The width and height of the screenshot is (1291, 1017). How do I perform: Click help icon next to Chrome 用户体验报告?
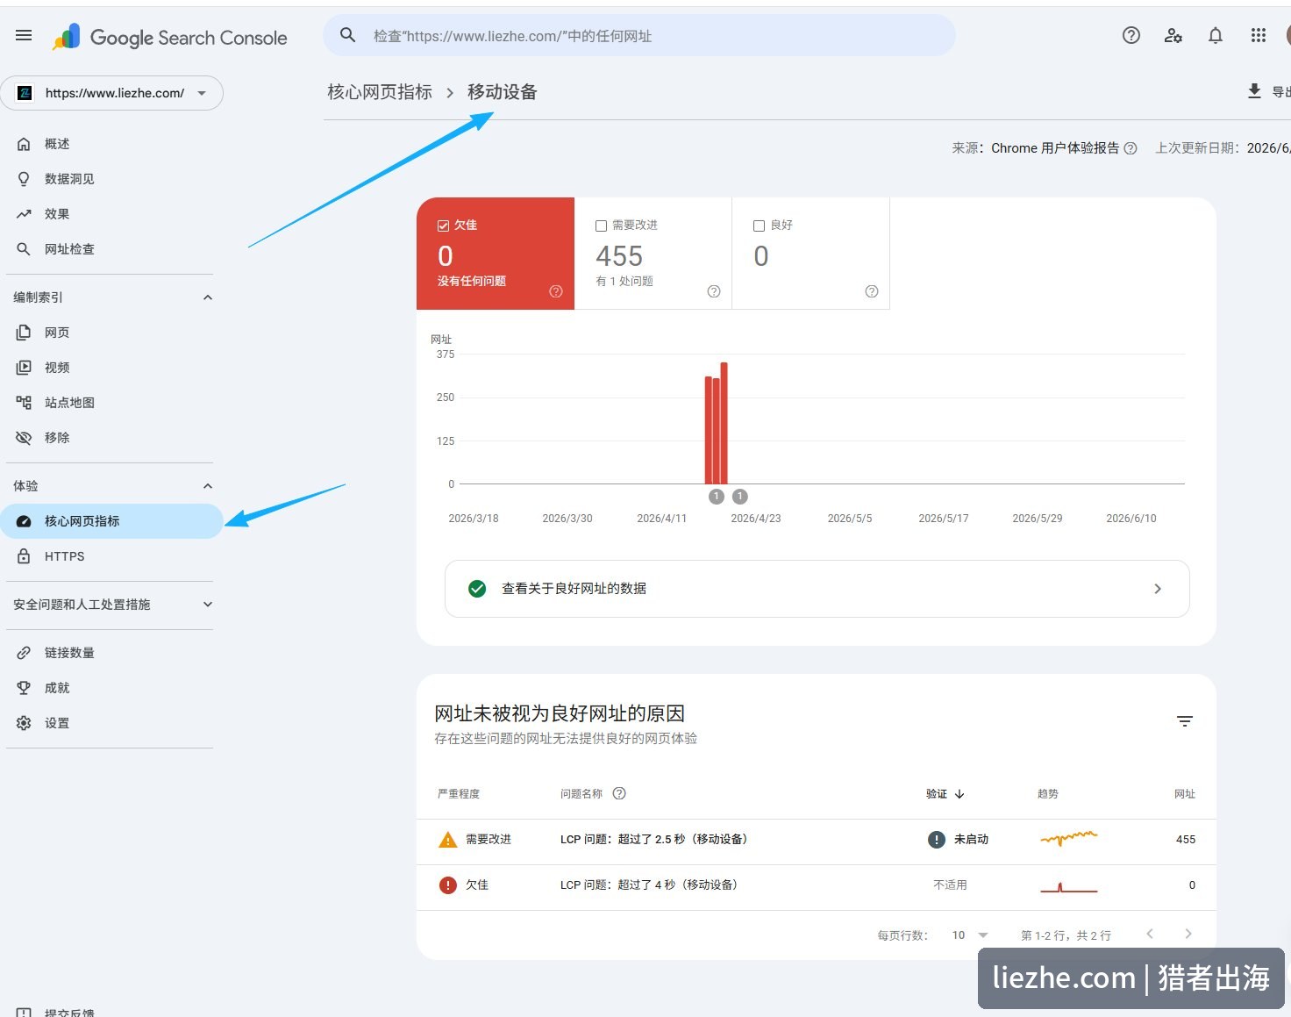coord(1131,148)
